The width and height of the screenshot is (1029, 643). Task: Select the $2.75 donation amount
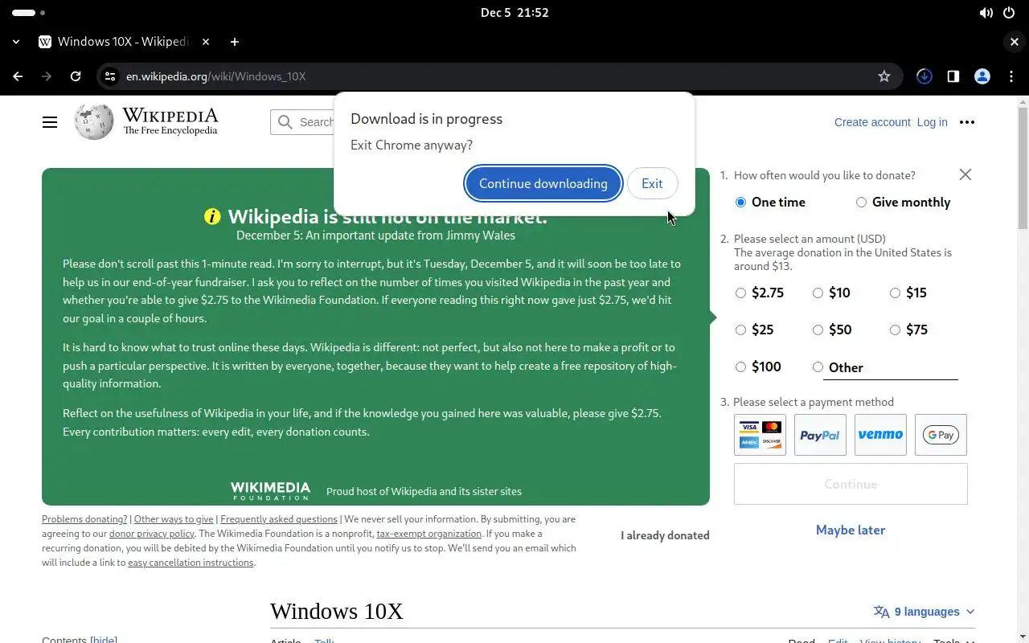coord(740,293)
